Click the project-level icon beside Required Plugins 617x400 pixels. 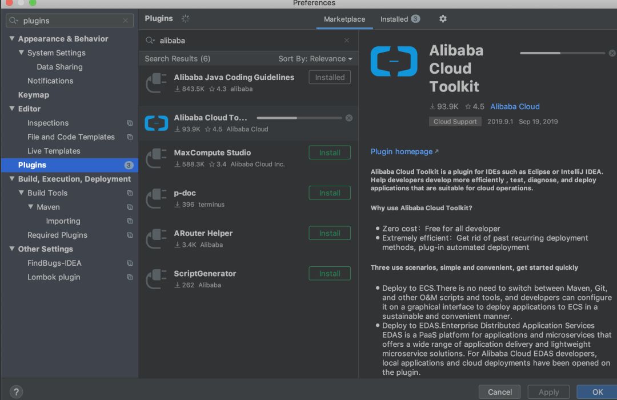[x=130, y=235]
